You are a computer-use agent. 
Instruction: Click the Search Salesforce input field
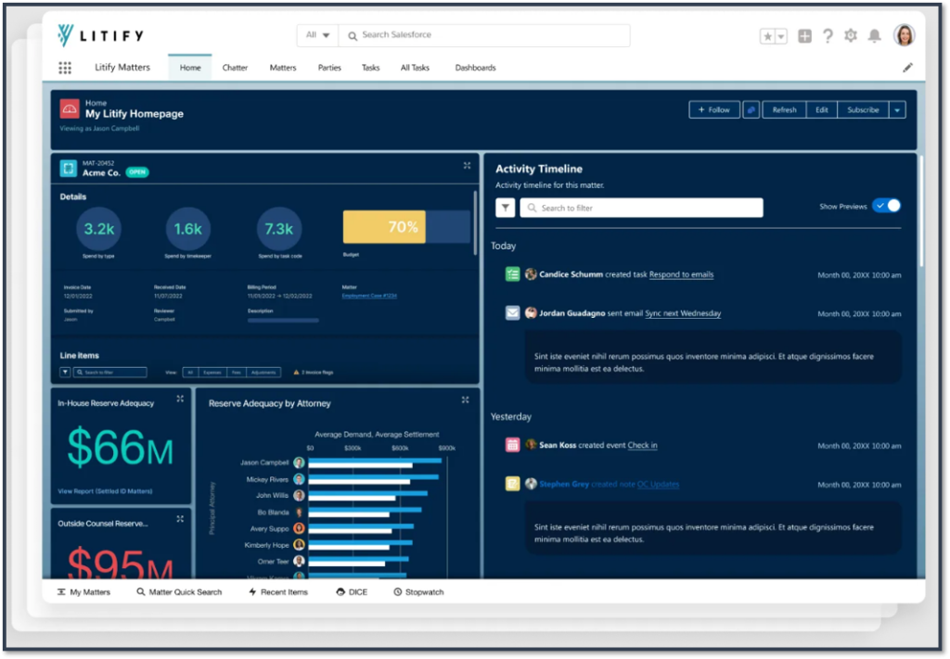tap(484, 35)
